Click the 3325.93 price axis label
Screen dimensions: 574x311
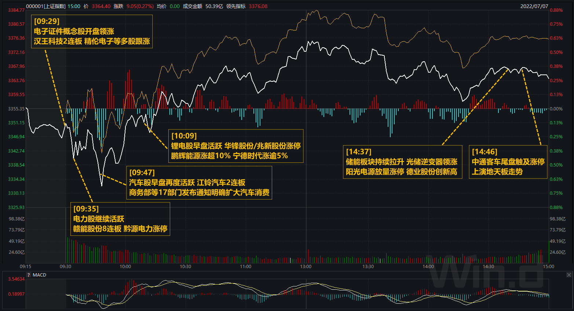coord(17,208)
